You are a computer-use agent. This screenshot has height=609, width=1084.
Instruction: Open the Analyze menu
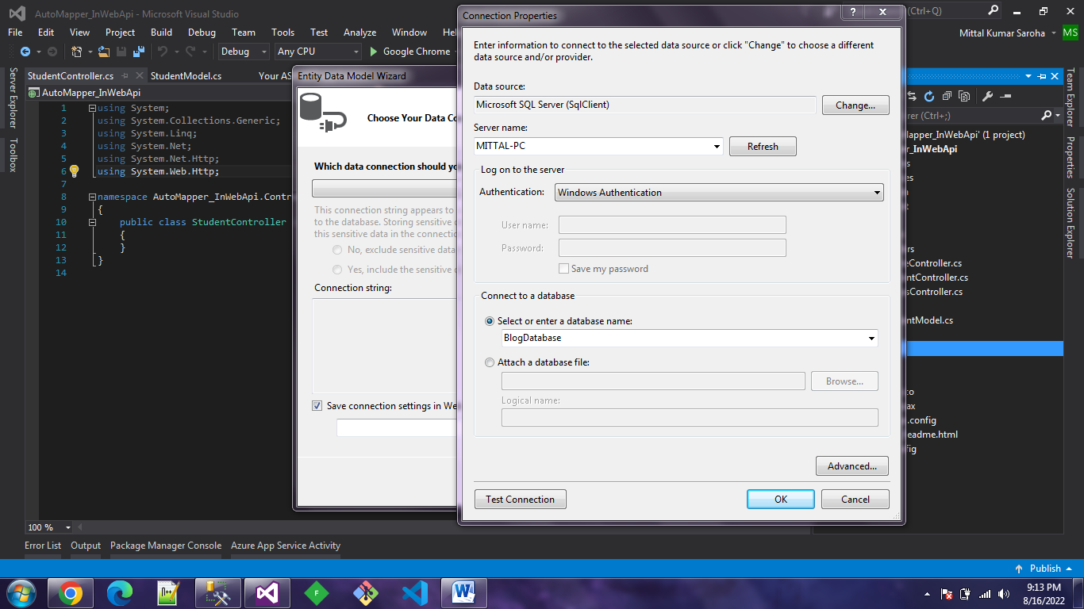click(360, 33)
